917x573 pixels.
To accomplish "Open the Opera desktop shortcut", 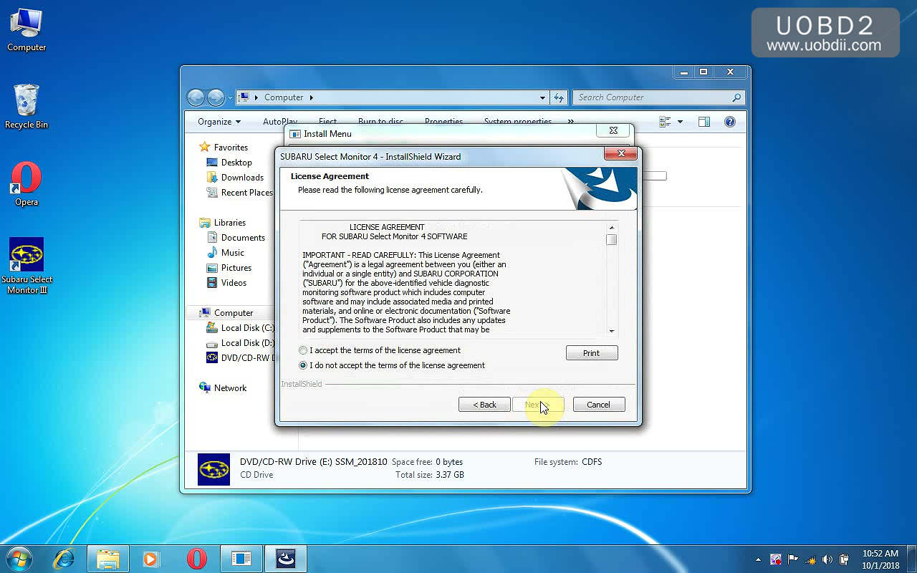I will pyautogui.click(x=27, y=178).
